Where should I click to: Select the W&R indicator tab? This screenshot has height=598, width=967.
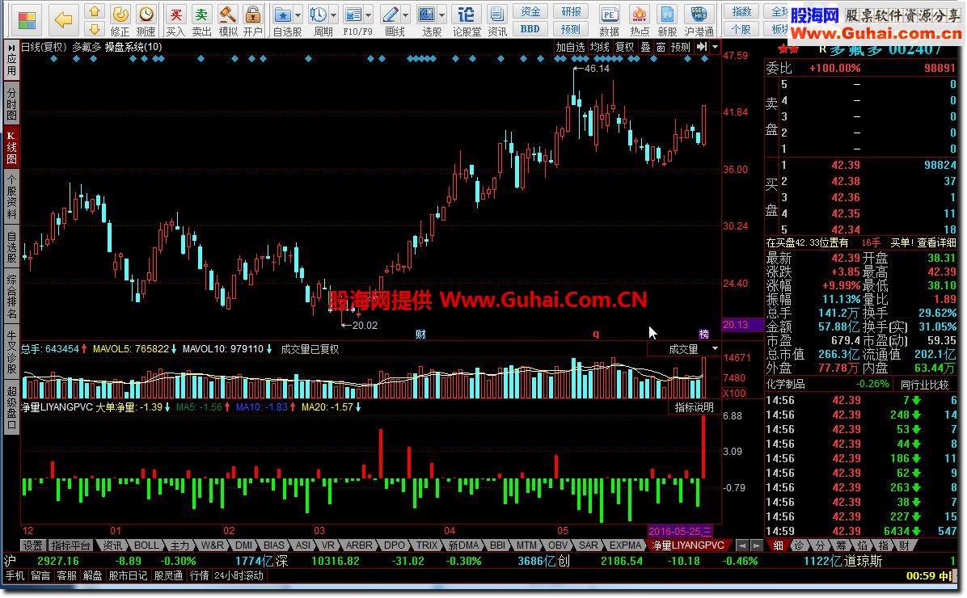click(x=212, y=545)
